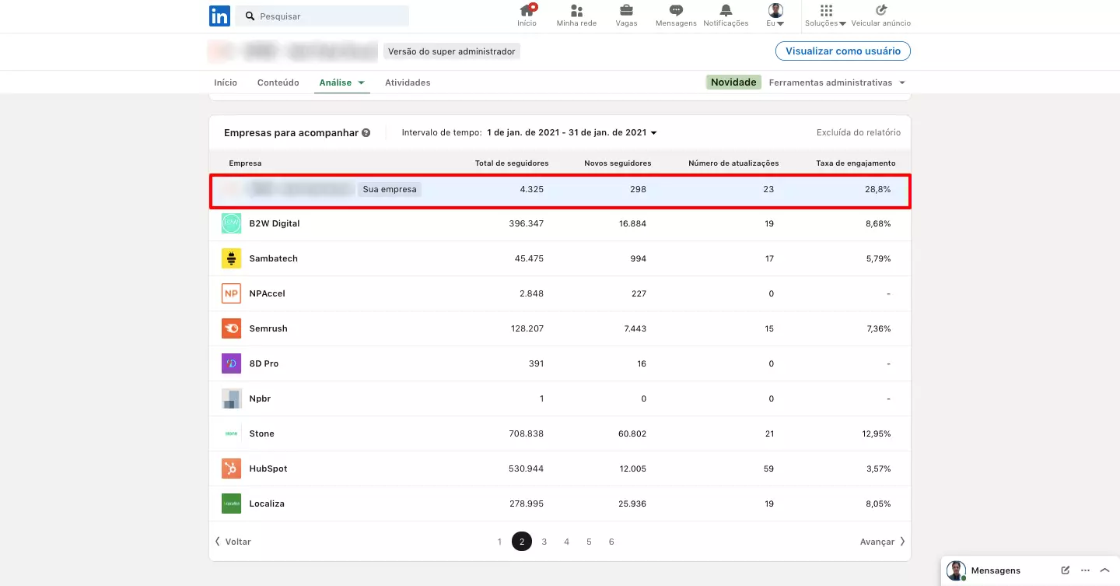Viewport: 1120px width, 586px height.
Task: Open the Notificações bell icon
Action: [x=725, y=12]
